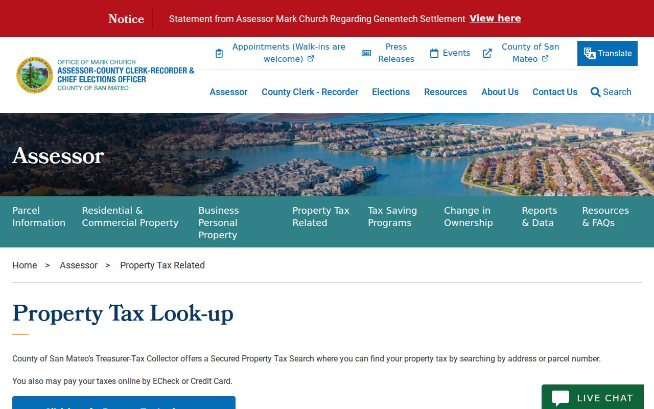This screenshot has height=409, width=654.
Task: Click the newspaper icon beside Press Releases
Action: [366, 53]
